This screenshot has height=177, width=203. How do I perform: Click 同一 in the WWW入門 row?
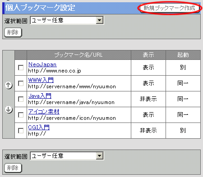pyautogui.click(x=183, y=83)
